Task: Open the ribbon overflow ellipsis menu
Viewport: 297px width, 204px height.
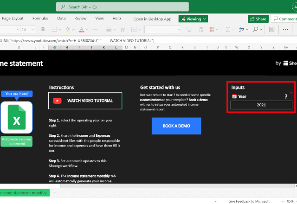Action: [285, 29]
